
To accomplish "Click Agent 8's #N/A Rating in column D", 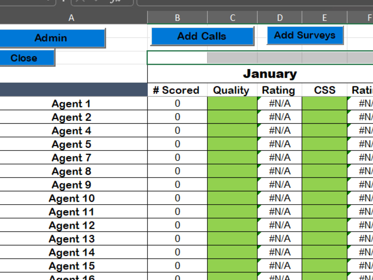I will (280, 171).
